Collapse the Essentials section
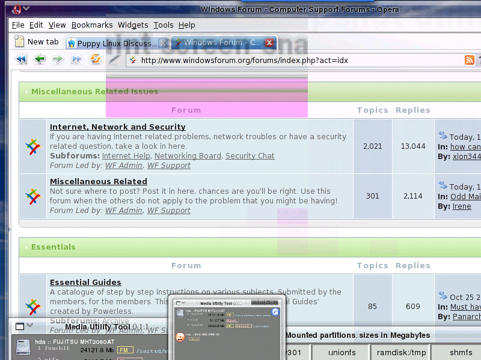The width and height of the screenshot is (481, 360). tap(26, 247)
